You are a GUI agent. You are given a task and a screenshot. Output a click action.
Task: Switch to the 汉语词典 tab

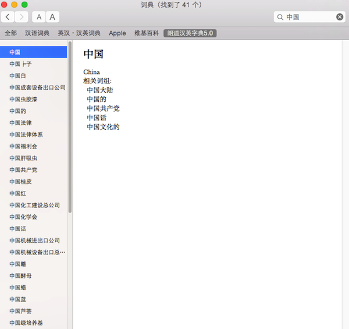[37, 33]
